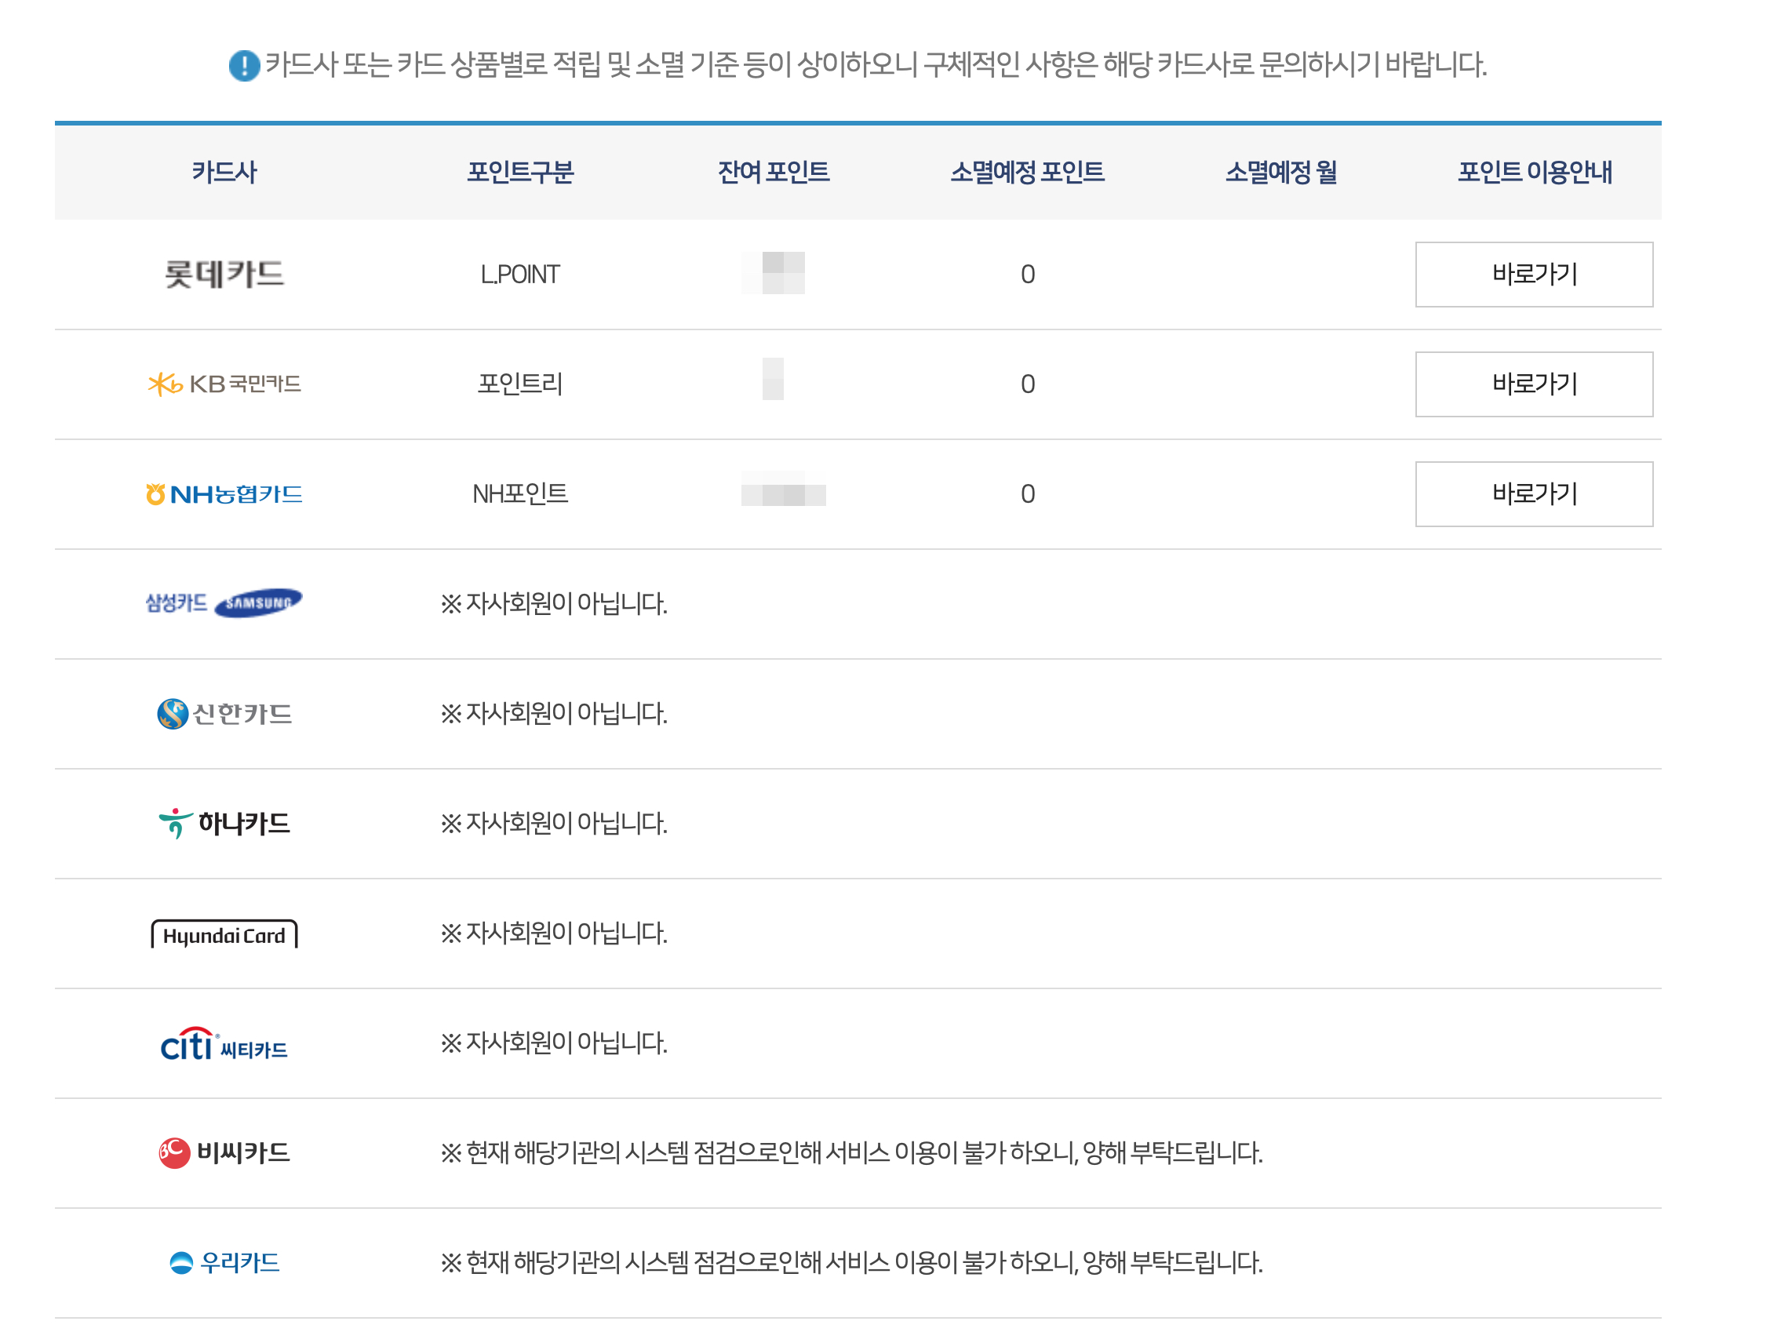
Task: Click the KB Kookmin Card logo
Action: (x=224, y=384)
